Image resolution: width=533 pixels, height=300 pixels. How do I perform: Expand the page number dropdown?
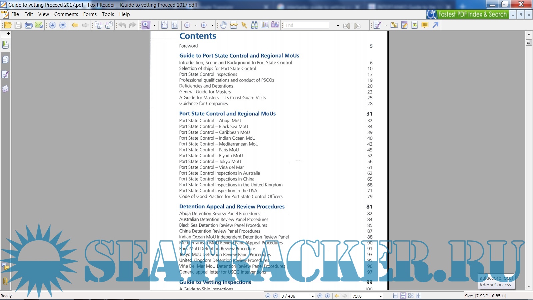pos(312,296)
